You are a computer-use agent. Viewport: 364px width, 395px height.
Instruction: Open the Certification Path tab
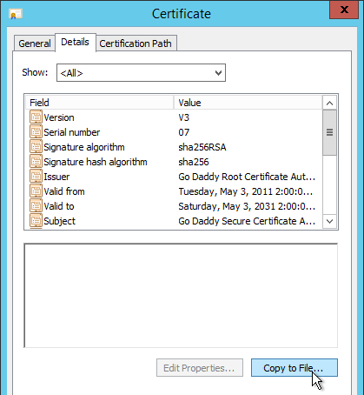tap(136, 44)
